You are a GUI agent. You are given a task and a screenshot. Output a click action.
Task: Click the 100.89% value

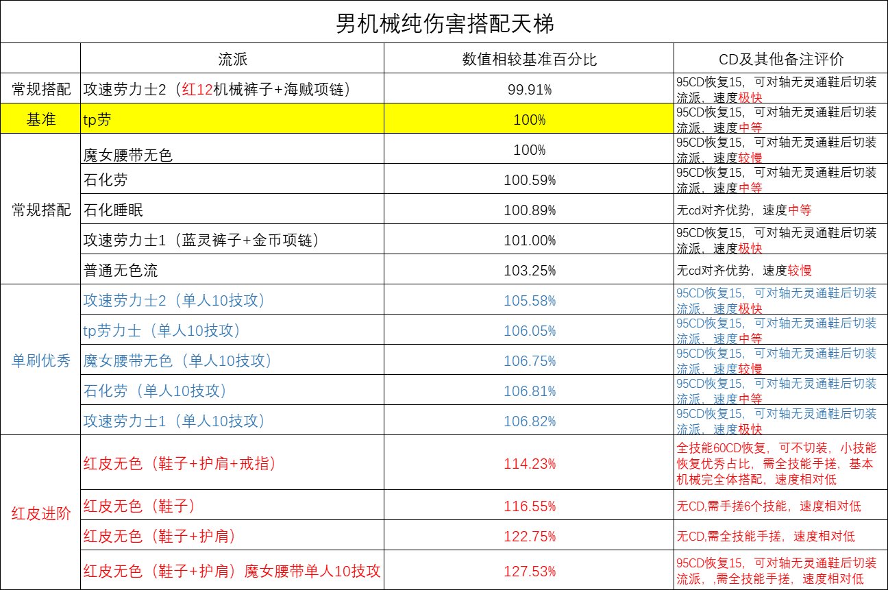(529, 210)
